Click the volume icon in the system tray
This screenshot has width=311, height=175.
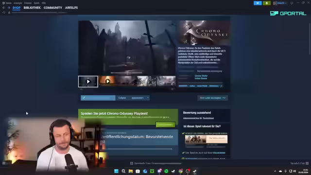point(294,171)
